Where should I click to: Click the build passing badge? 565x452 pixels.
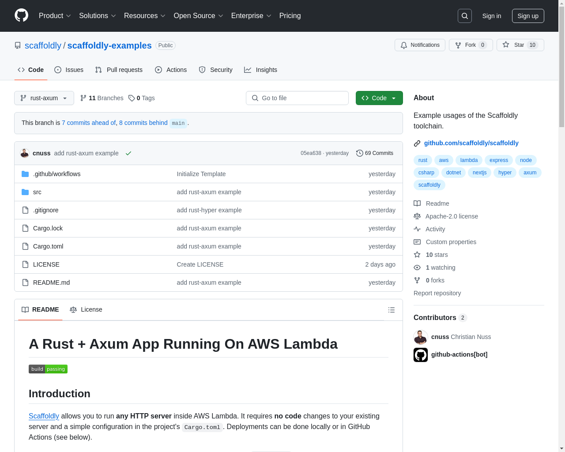point(48,369)
